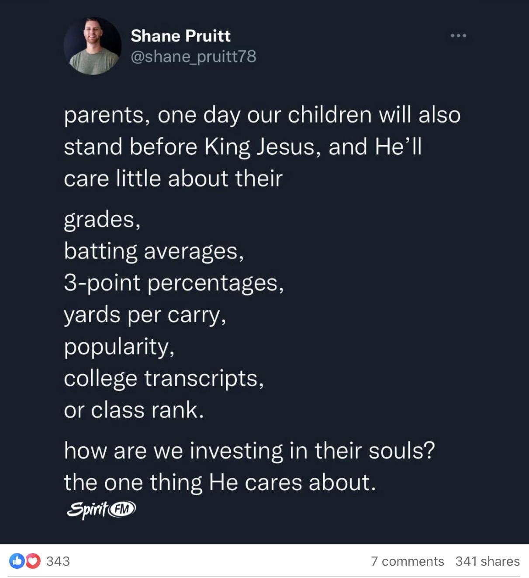Open the 7 comments link
Screen dimensions: 529x578
tap(407, 561)
